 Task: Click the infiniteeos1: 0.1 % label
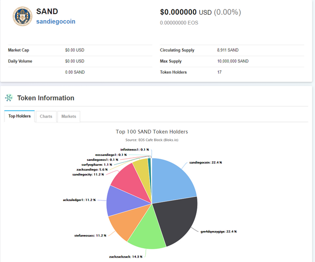tap(134, 149)
